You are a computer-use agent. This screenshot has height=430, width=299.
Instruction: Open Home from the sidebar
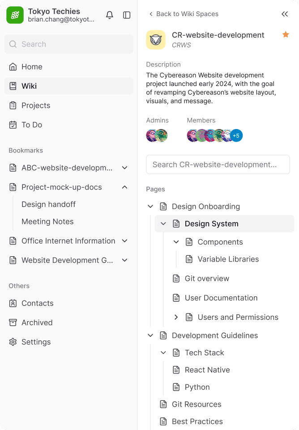point(69,67)
